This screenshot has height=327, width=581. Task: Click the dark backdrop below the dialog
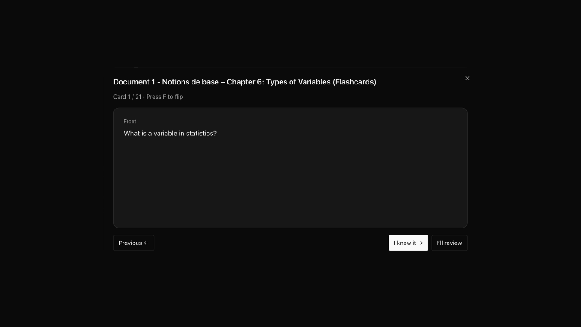[x=290, y=291]
